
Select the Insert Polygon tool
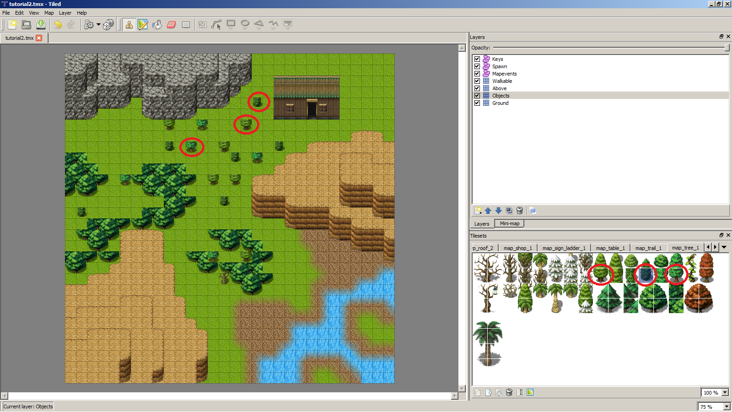click(x=259, y=25)
